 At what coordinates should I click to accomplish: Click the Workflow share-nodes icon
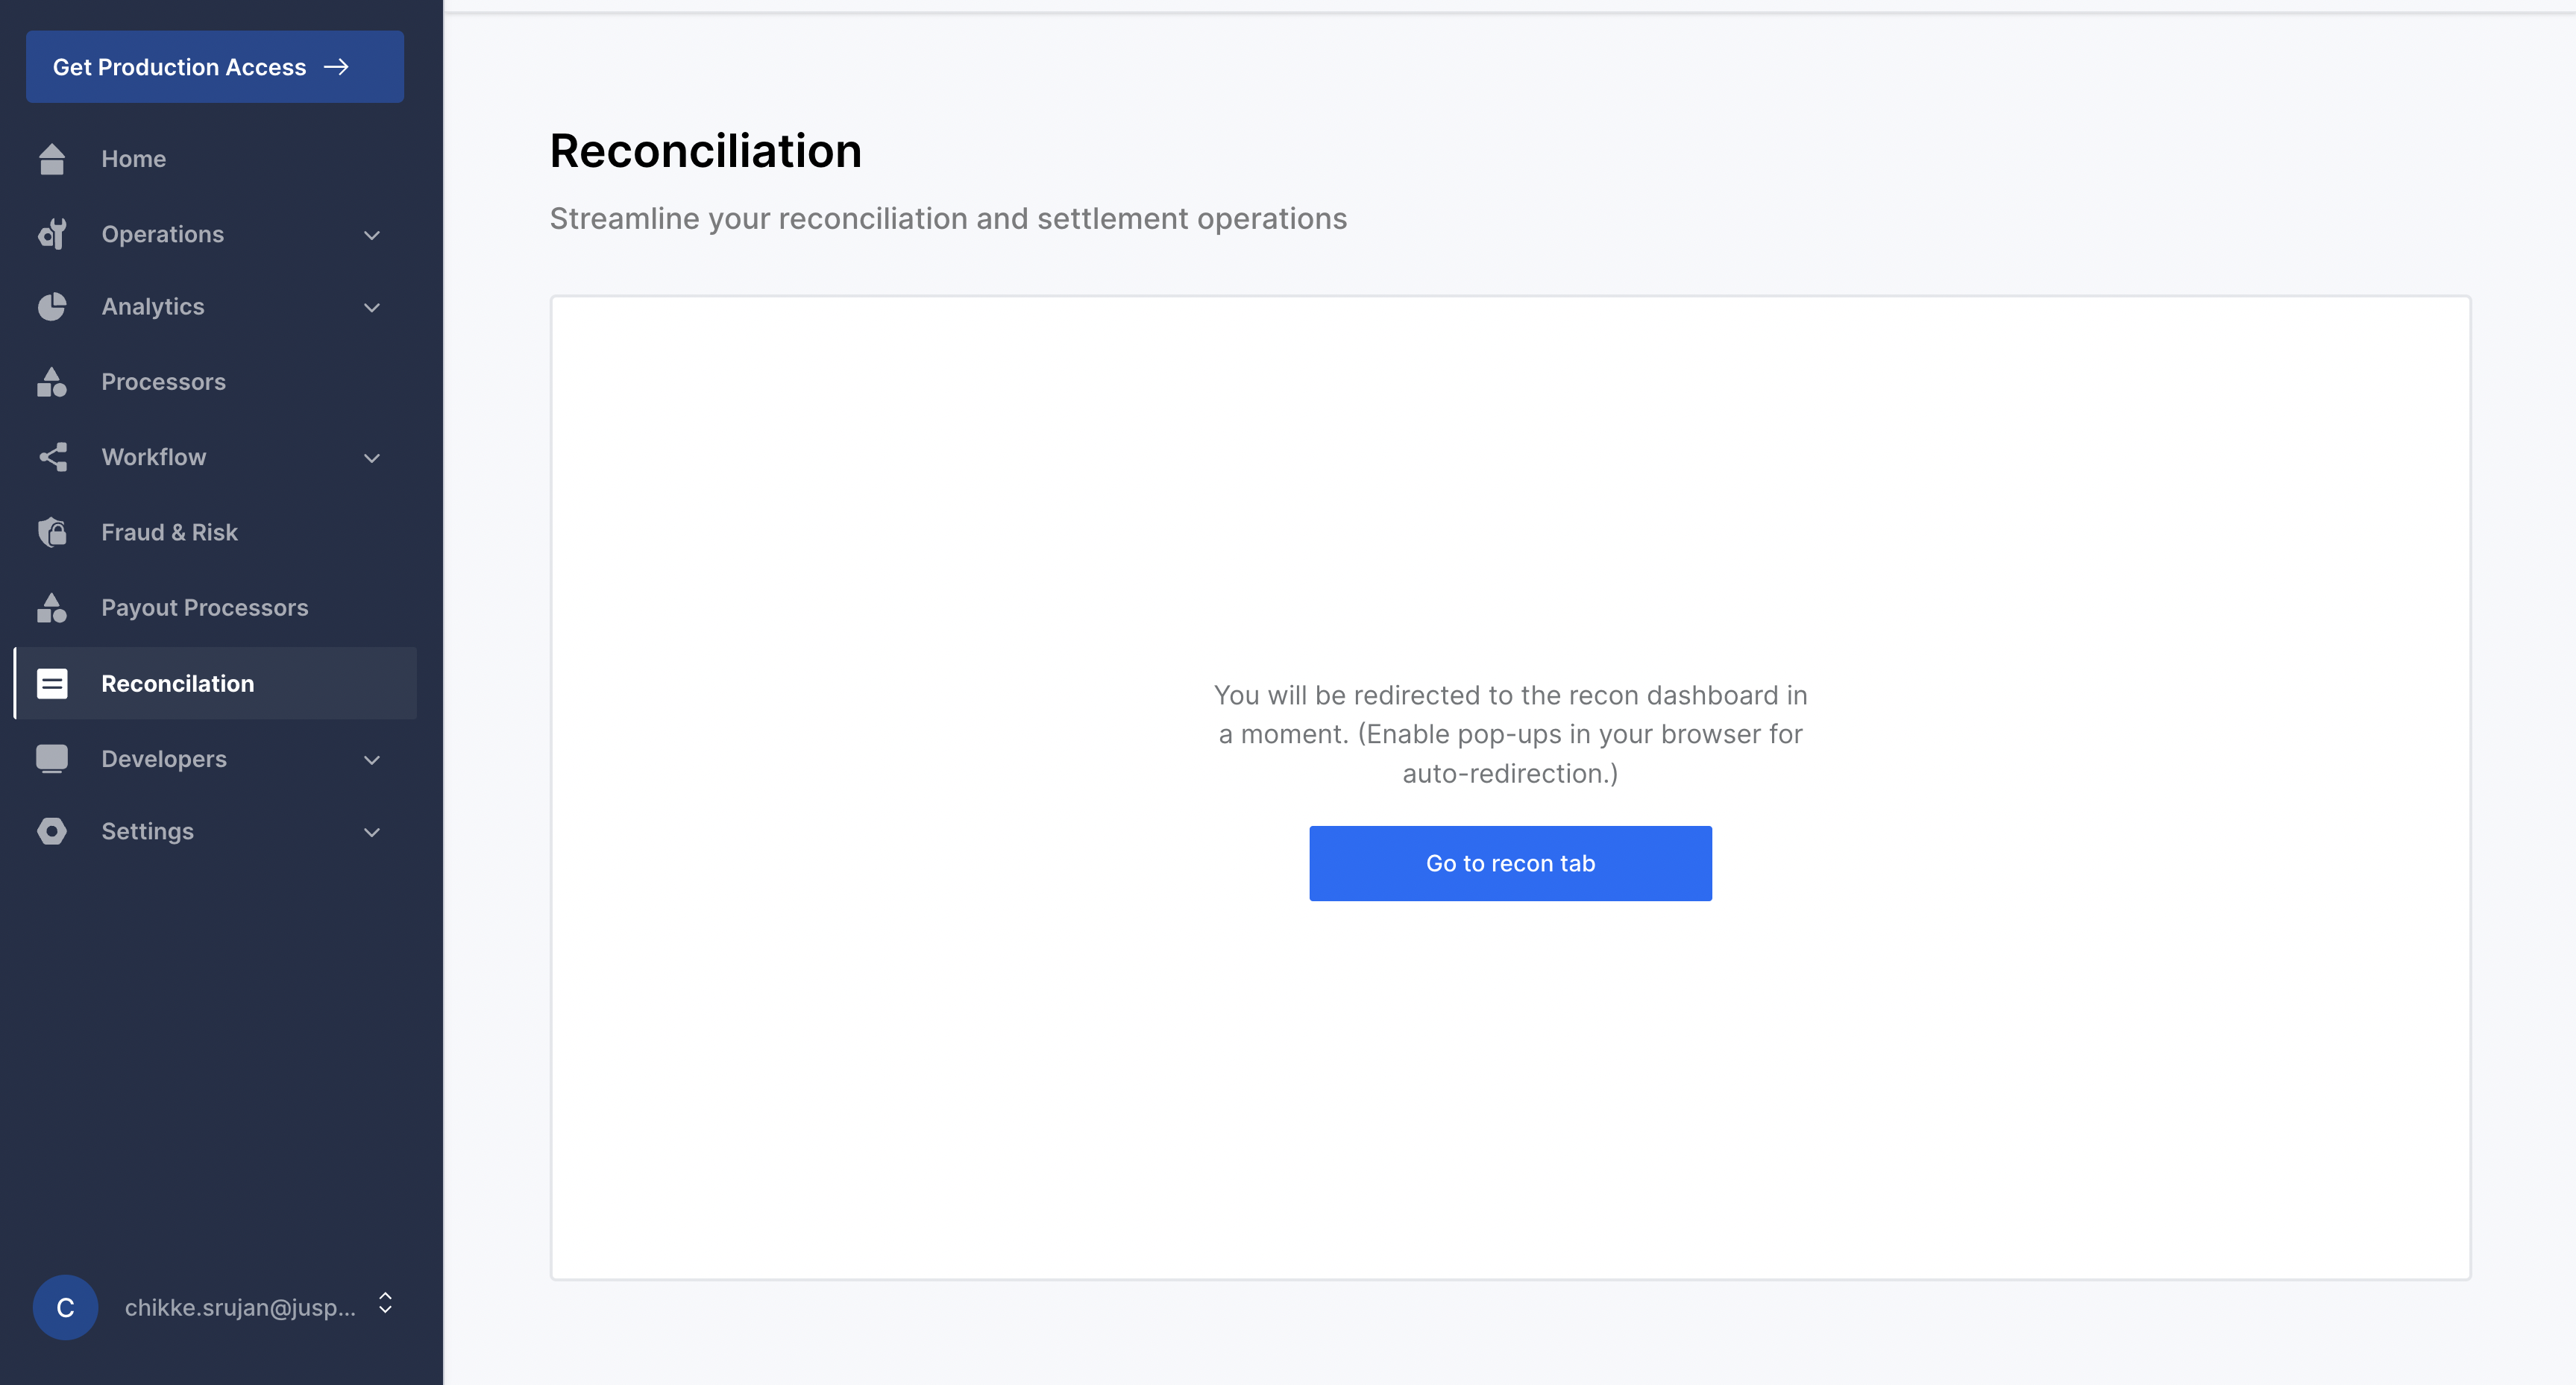point(52,457)
